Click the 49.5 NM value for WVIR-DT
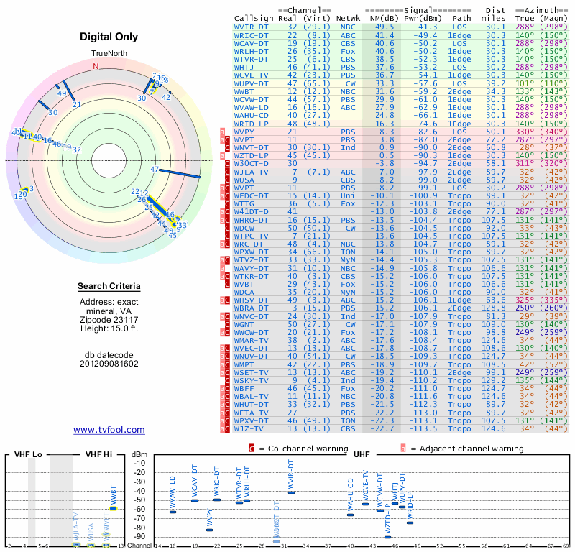 click(x=385, y=27)
